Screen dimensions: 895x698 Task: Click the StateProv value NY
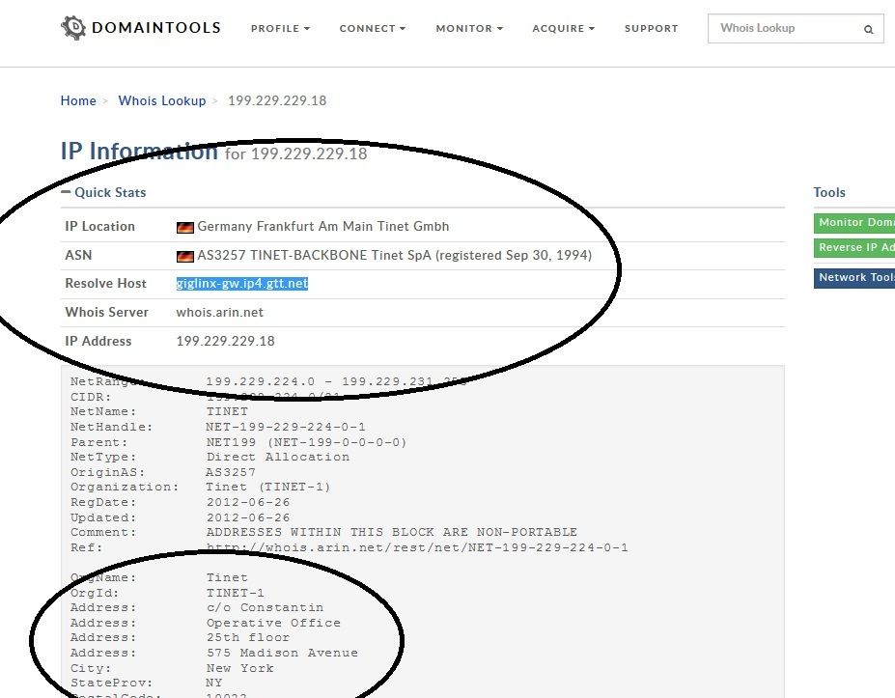point(214,684)
